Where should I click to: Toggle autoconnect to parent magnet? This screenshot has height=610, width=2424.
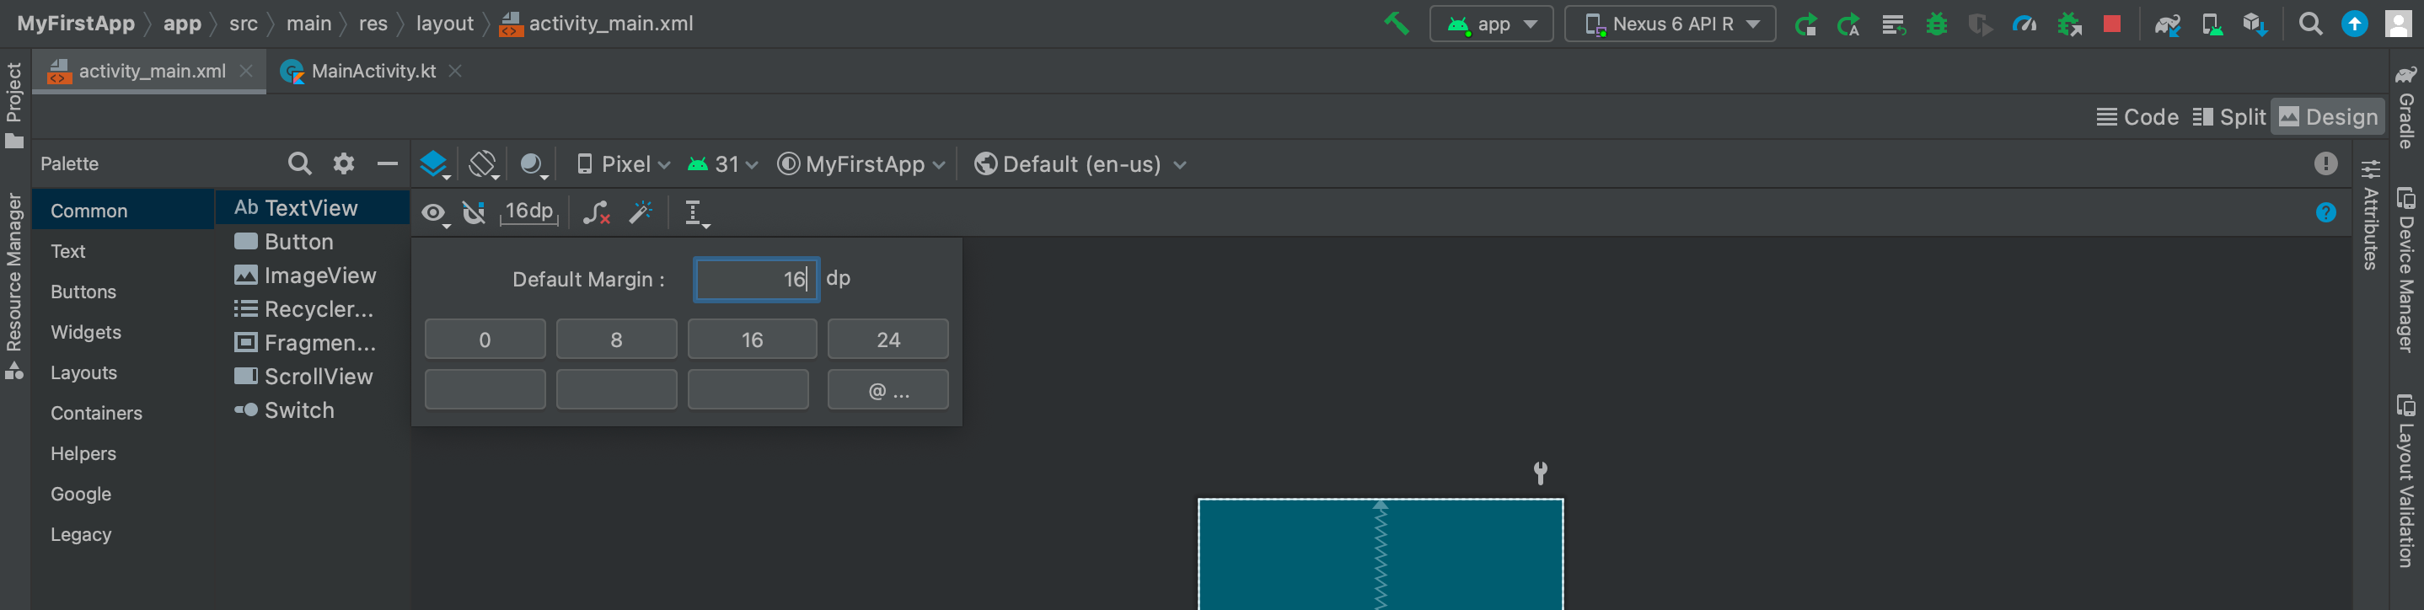click(x=475, y=213)
